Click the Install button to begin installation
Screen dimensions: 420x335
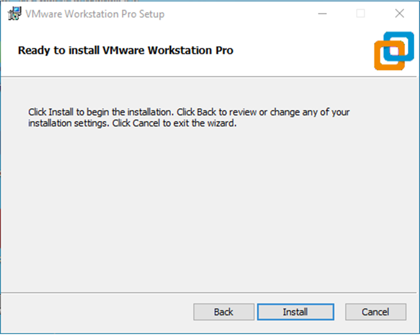295,312
